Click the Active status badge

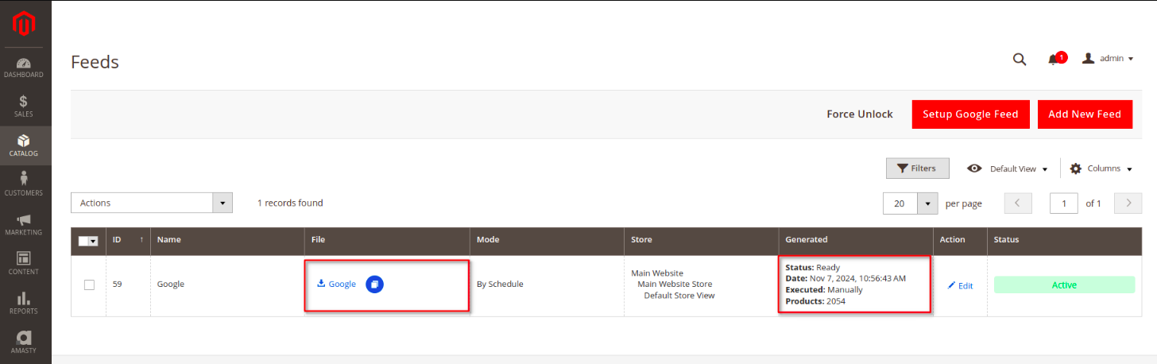tap(1064, 285)
